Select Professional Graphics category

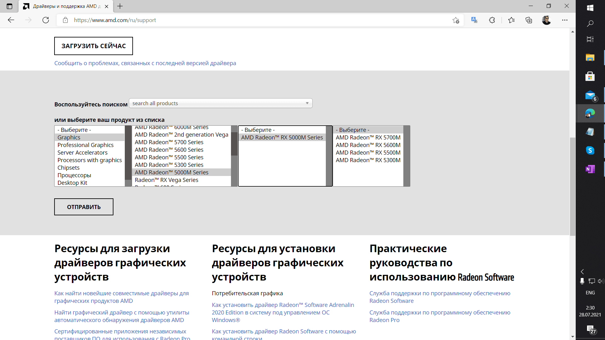pos(90,145)
